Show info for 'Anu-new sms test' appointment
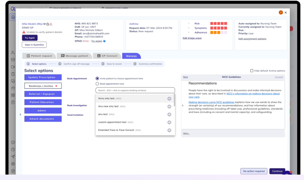 pos(169,107)
